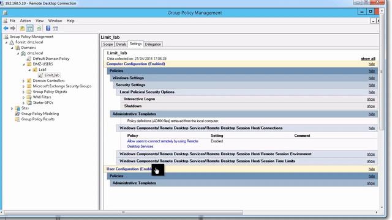Click the Group Policy Objects folder icon
Screen dimensions: 392x220
click(29, 92)
